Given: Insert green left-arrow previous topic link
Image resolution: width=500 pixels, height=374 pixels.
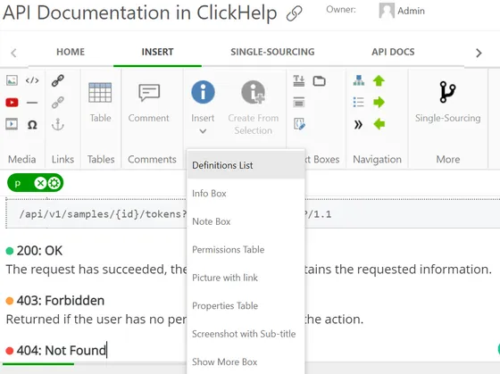Looking at the screenshot, I should coord(379,124).
